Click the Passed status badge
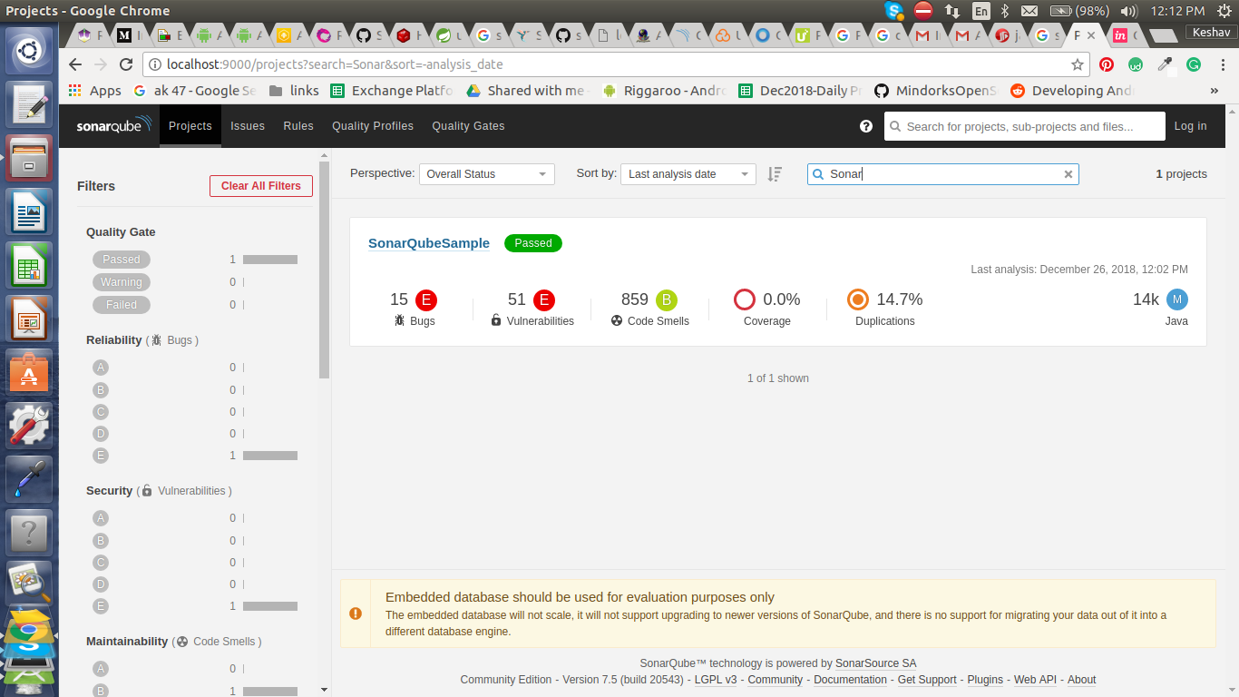Viewport: 1239px width, 697px height. click(x=533, y=243)
